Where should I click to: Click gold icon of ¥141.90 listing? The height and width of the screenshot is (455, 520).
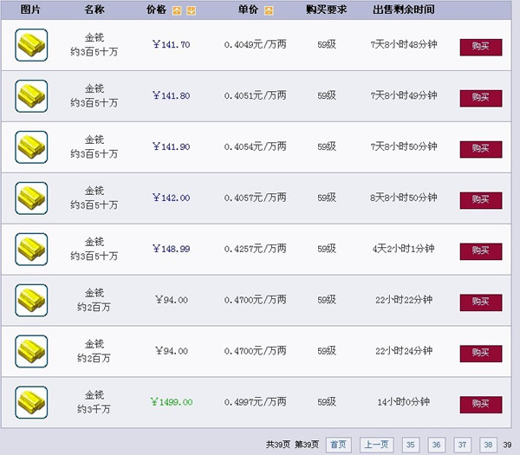coord(31,147)
